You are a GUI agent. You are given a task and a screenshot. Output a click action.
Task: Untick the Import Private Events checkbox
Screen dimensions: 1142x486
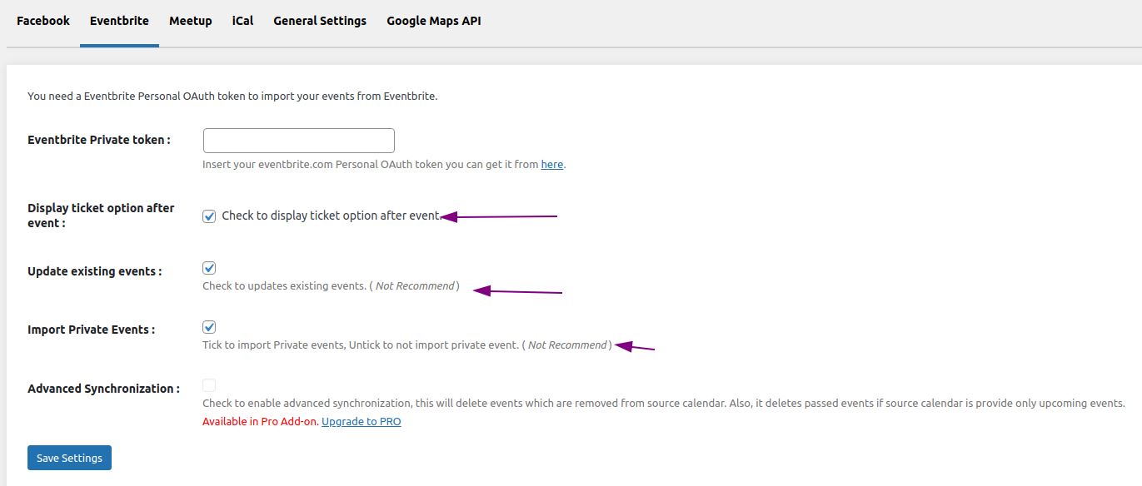[209, 327]
